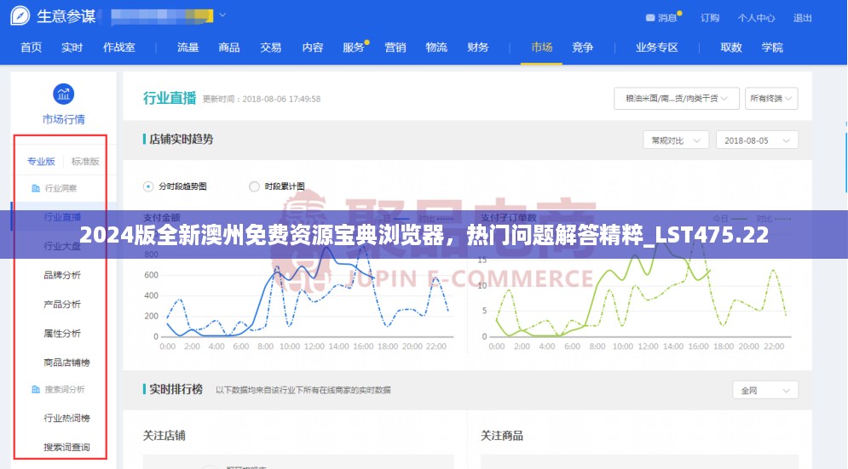Image resolution: width=848 pixels, height=469 pixels.
Task: Click the 市场行情 chart icon in sidebar
Action: tap(63, 94)
